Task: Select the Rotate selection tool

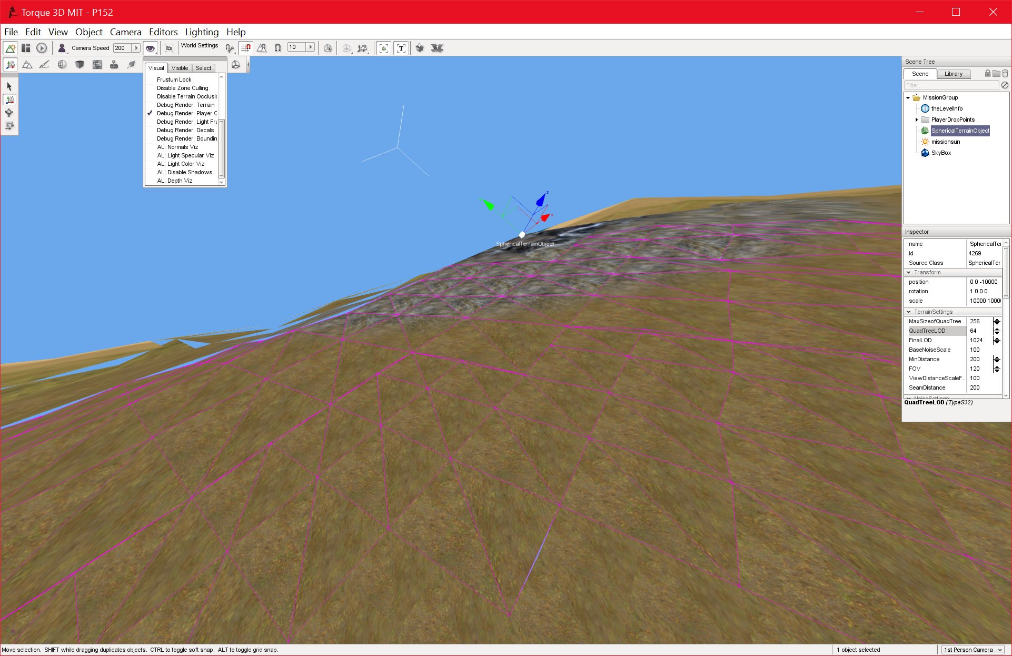Action: (x=9, y=113)
